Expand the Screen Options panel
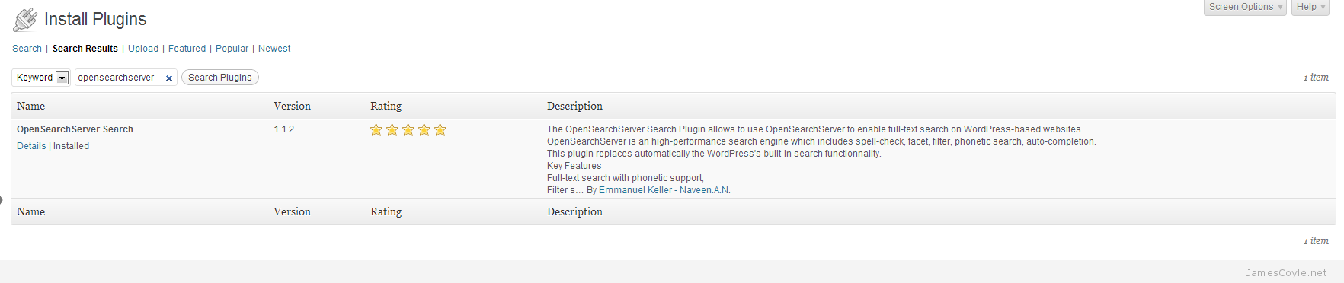The image size is (1344, 283). 1245,7
